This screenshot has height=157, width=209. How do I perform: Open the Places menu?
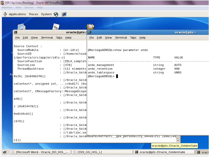(x=33, y=14)
